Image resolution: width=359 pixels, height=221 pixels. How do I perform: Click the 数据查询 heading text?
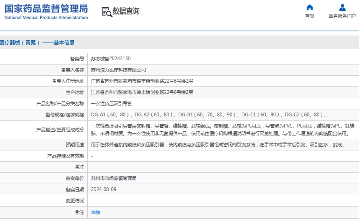126,11
